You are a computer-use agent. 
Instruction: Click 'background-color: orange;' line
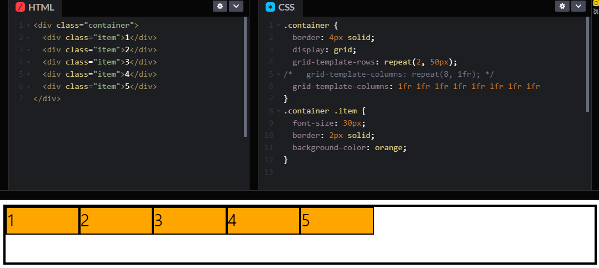(350, 147)
